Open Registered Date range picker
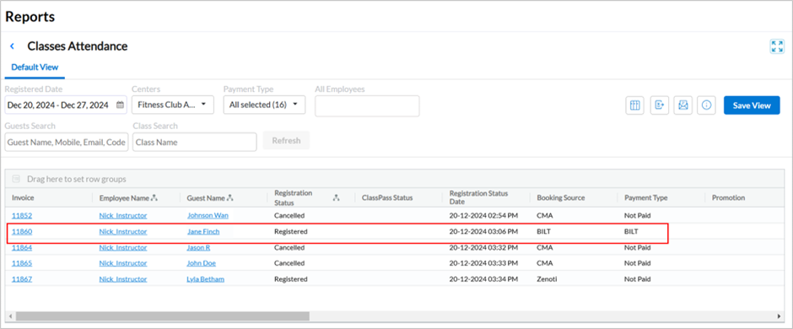The height and width of the screenshot is (329, 793). coord(66,105)
